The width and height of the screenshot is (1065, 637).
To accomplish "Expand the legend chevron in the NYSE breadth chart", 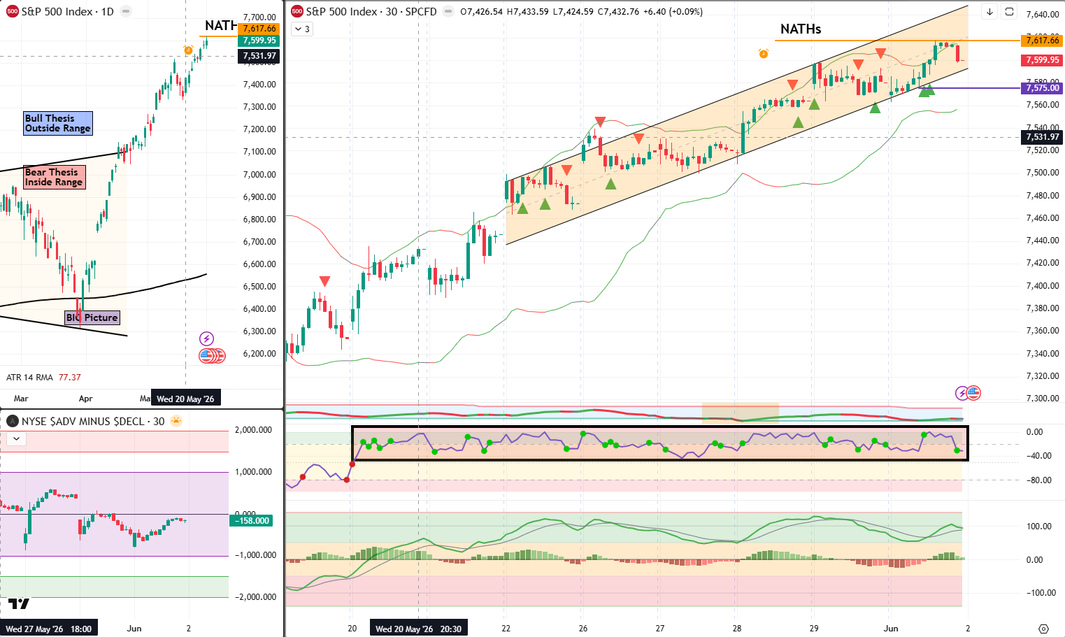I will coord(16,439).
